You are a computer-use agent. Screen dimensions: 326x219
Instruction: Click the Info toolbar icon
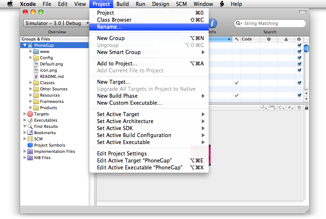pos(212,24)
